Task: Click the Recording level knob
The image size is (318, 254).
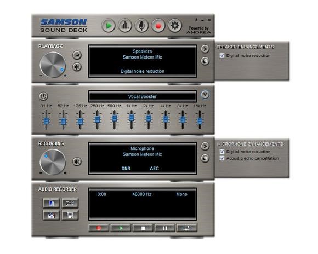Action: pyautogui.click(x=53, y=162)
